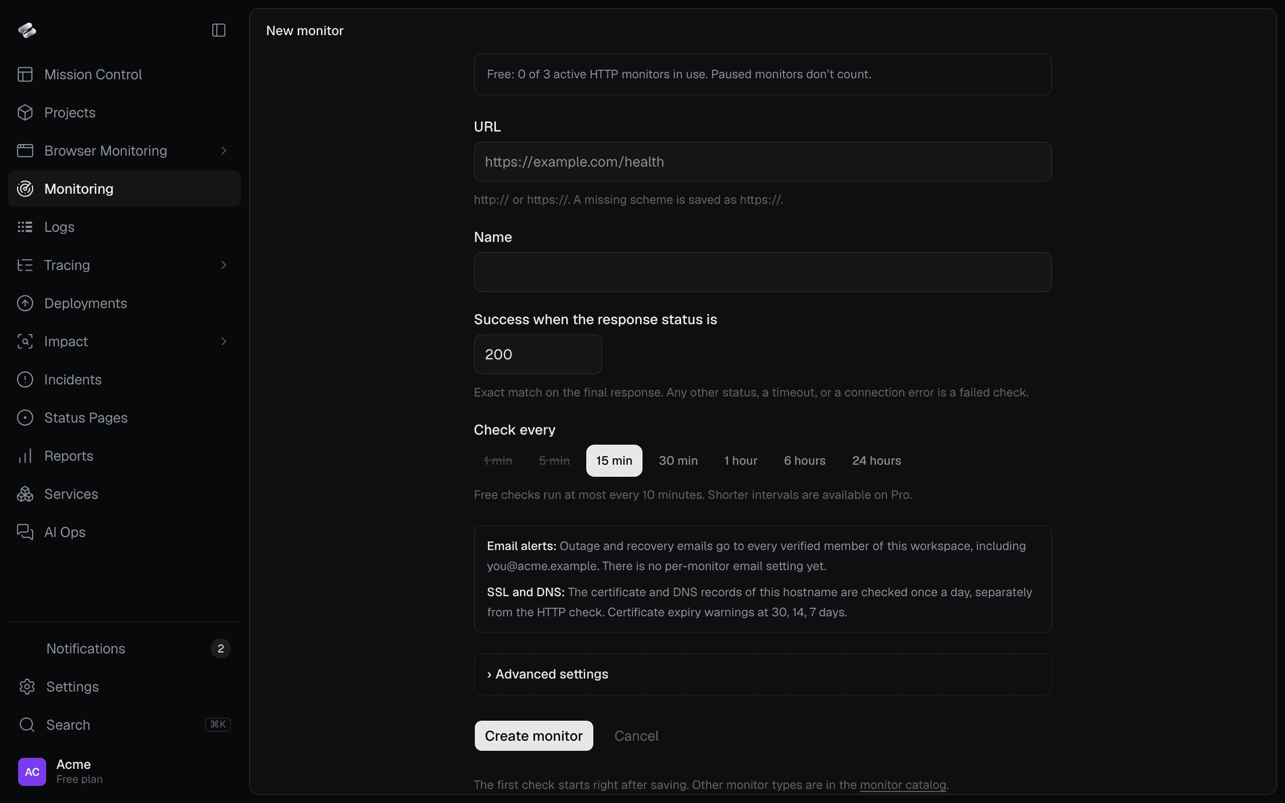Click the Reports bar chart icon
The image size is (1285, 803).
point(25,456)
